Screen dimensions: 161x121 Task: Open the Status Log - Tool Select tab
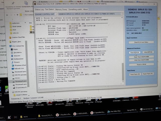pyautogui.click(x=44, y=10)
